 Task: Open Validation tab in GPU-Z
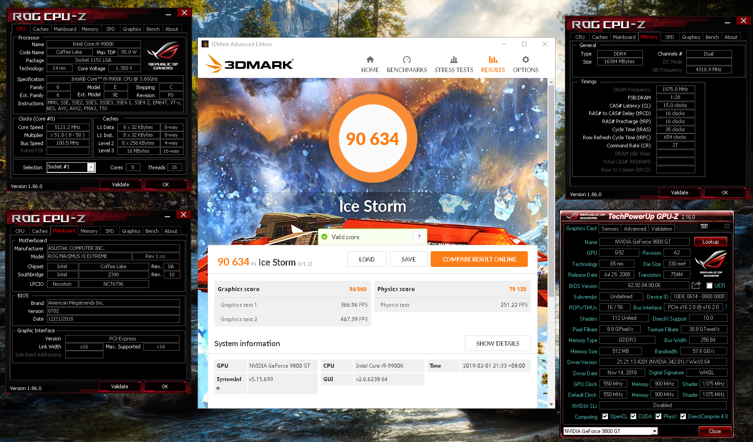pos(662,229)
